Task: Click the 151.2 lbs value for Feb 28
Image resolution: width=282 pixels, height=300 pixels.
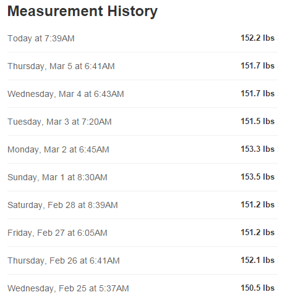Action: click(258, 205)
